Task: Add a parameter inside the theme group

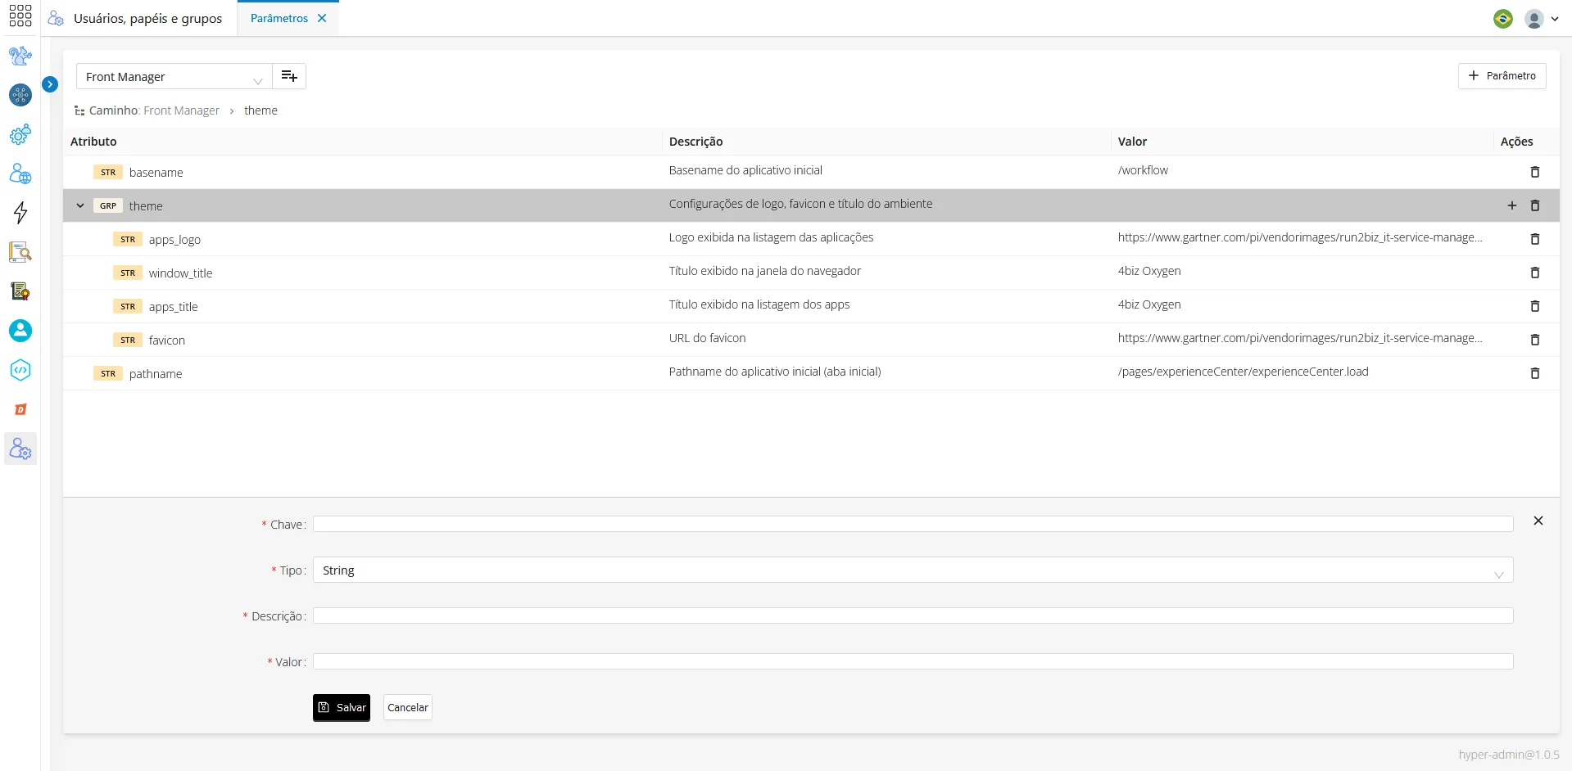Action: pyautogui.click(x=1512, y=205)
